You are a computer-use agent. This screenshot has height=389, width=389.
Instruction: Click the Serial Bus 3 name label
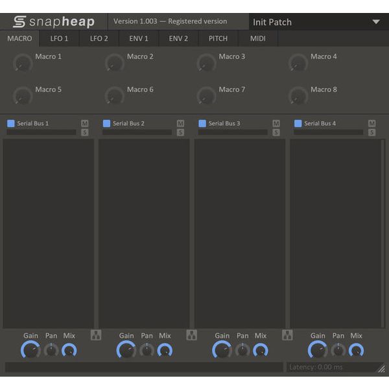click(x=224, y=123)
